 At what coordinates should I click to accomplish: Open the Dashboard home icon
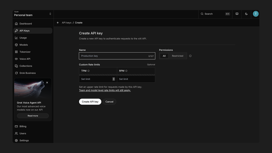(16, 24)
